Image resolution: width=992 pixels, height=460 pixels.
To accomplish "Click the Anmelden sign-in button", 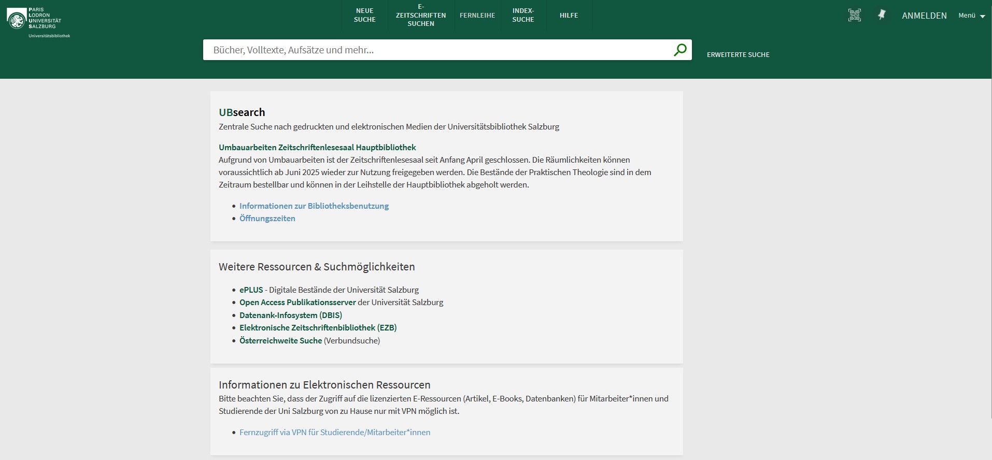I will pyautogui.click(x=924, y=16).
